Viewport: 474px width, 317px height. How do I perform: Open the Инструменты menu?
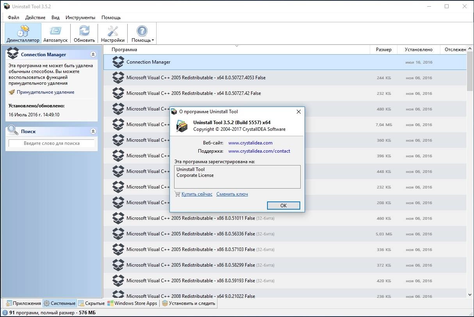click(80, 18)
